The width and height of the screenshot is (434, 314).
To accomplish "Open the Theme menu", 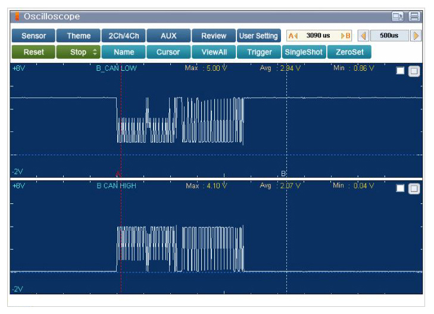I will [x=79, y=36].
